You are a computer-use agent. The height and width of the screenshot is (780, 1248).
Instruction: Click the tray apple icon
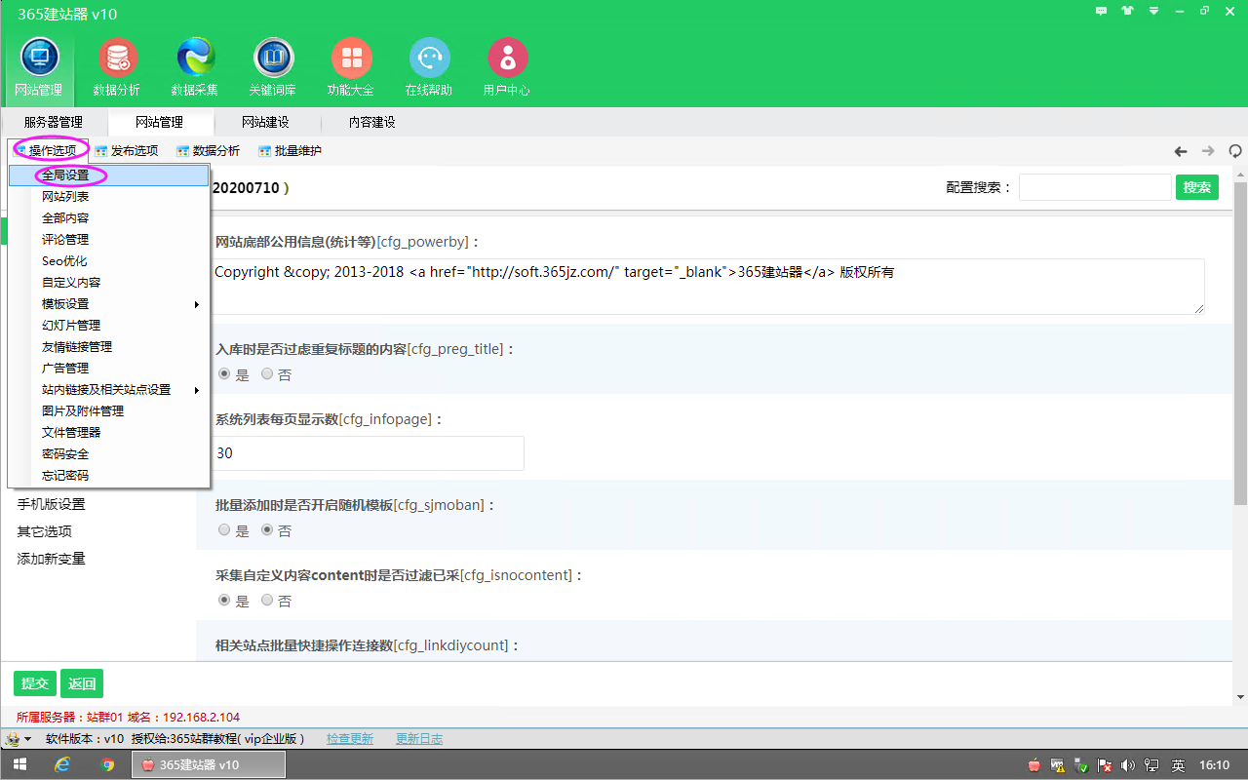[1034, 765]
